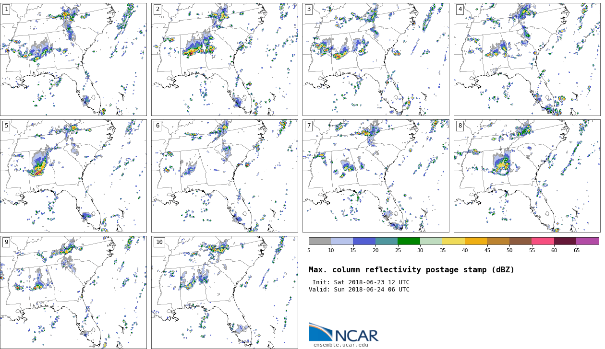
Task: Open ensemble member 4 postage stamp
Action: click(527, 59)
